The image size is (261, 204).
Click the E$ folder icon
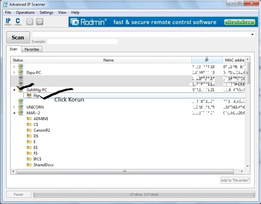pos(29,147)
